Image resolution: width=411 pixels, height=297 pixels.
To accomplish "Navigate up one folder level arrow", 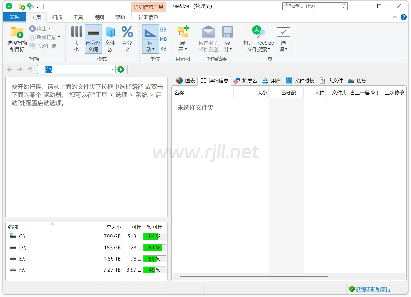I will click(30, 69).
